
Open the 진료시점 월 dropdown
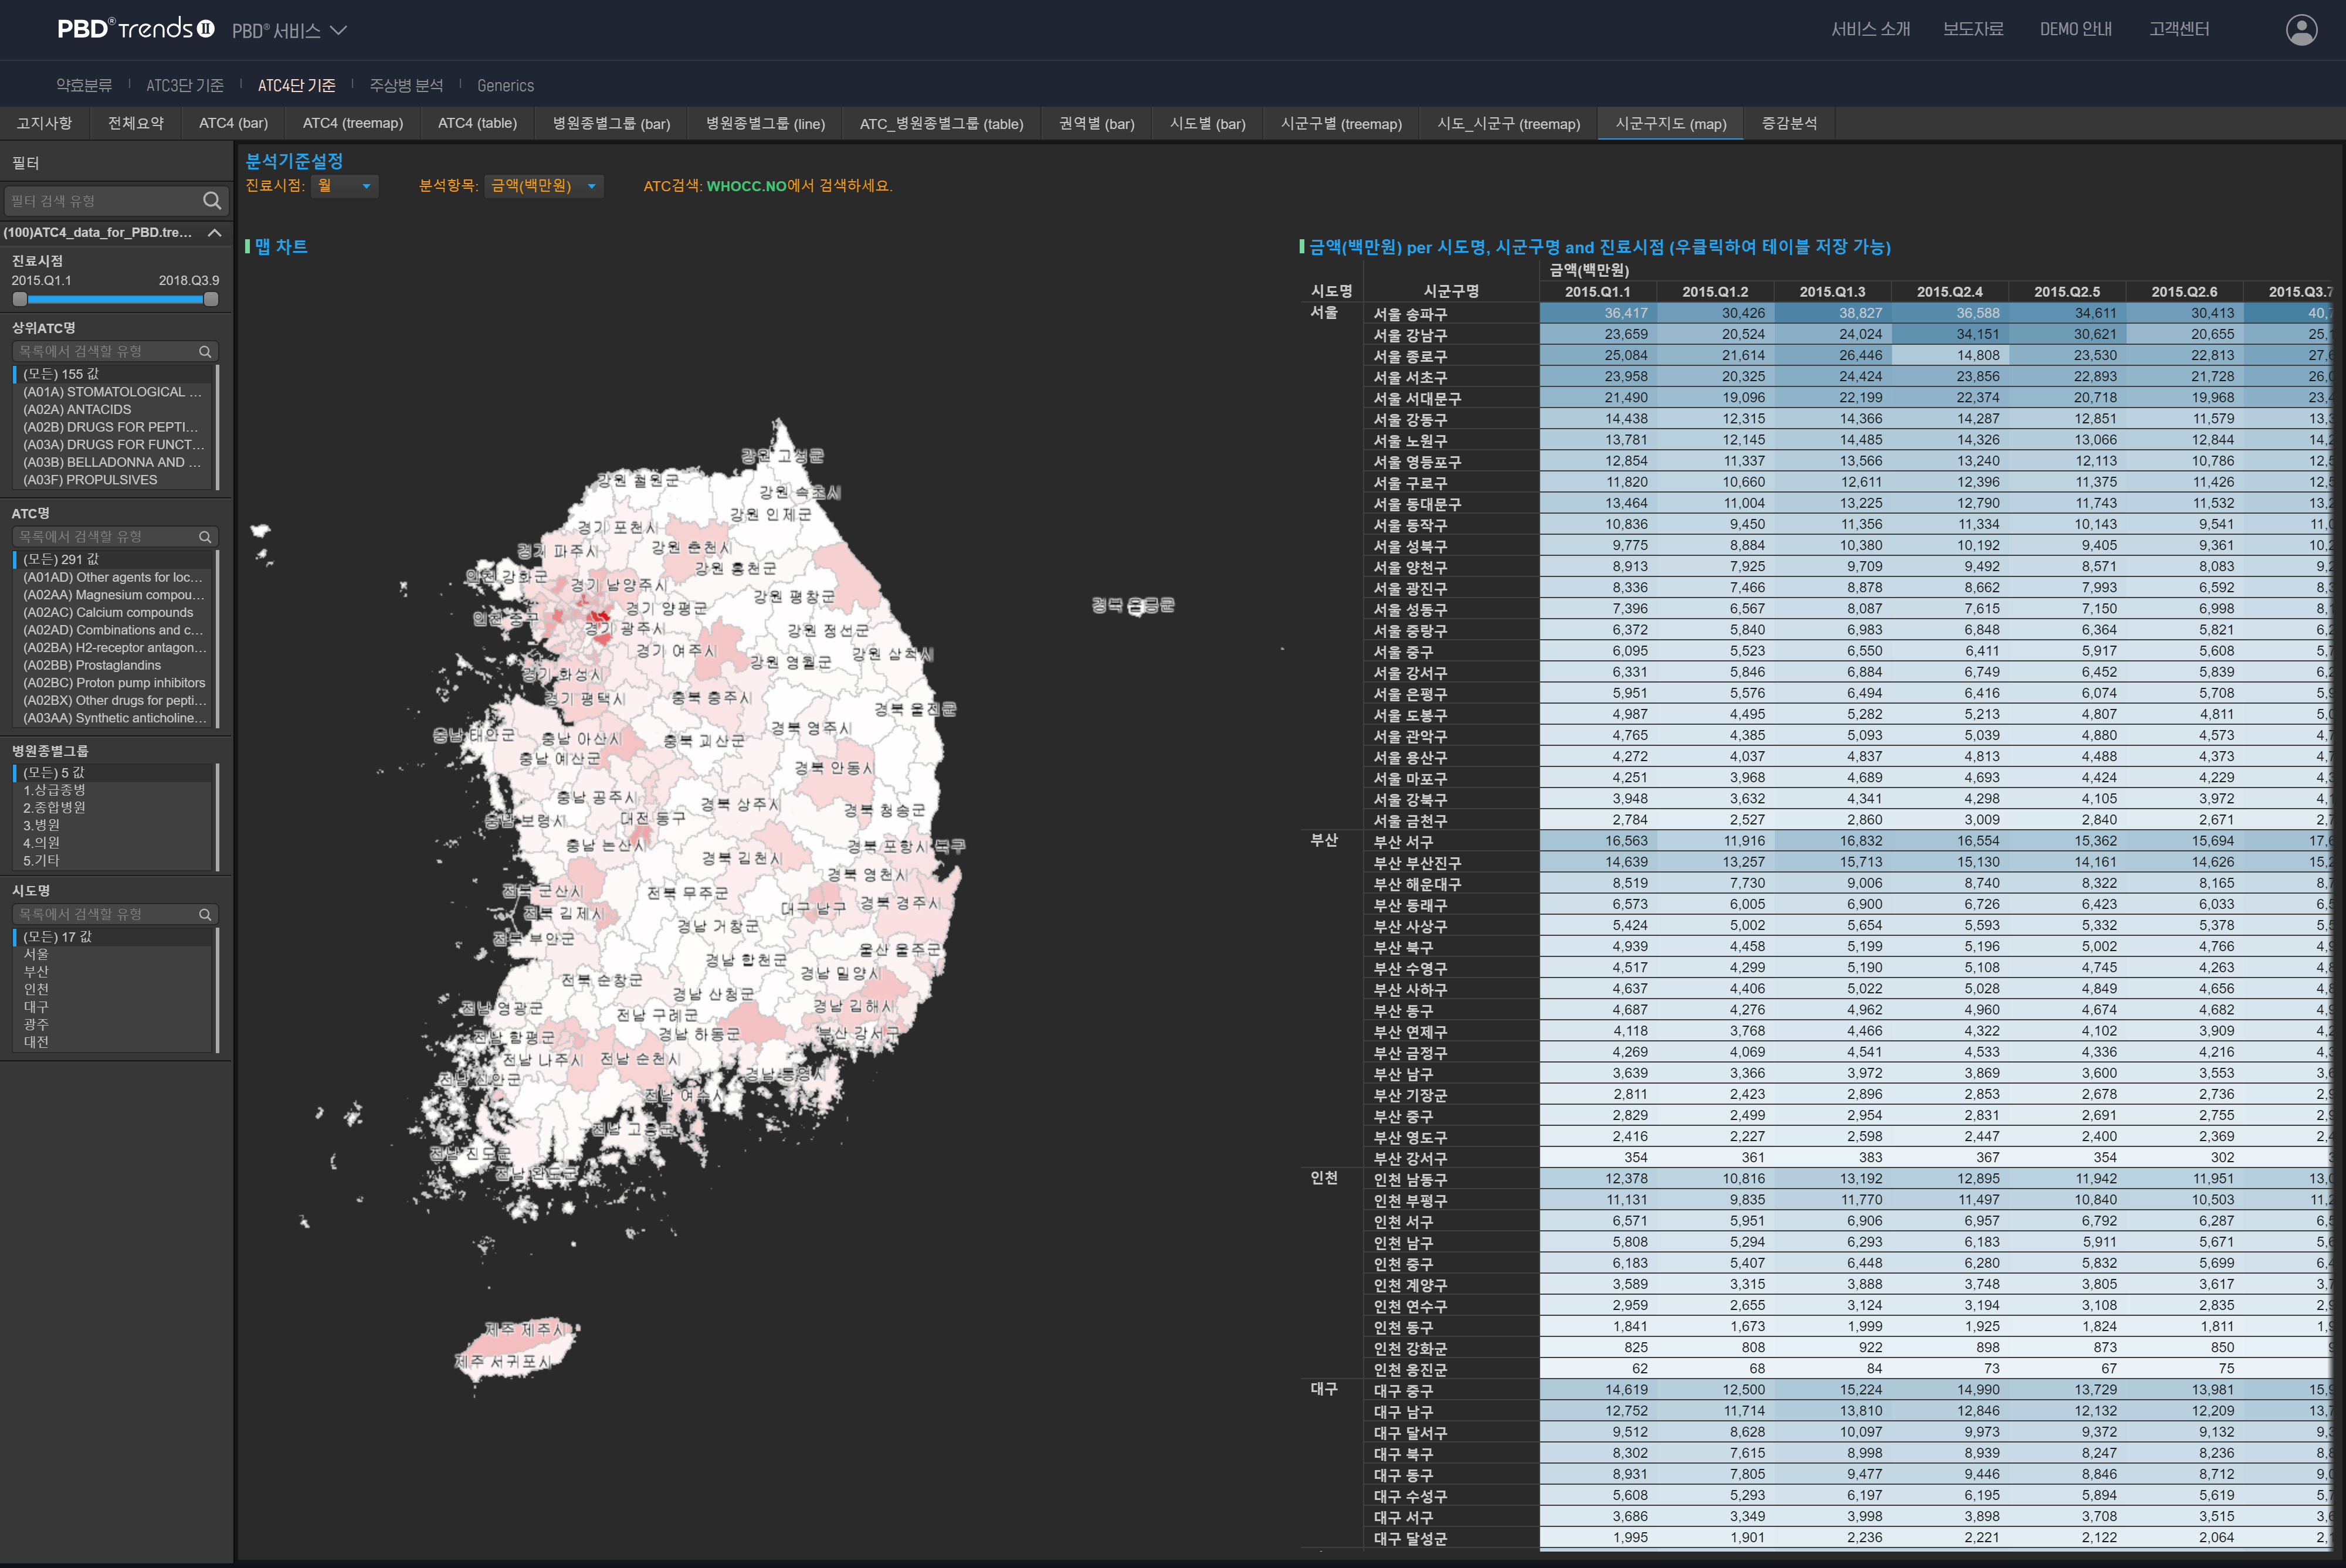point(345,186)
